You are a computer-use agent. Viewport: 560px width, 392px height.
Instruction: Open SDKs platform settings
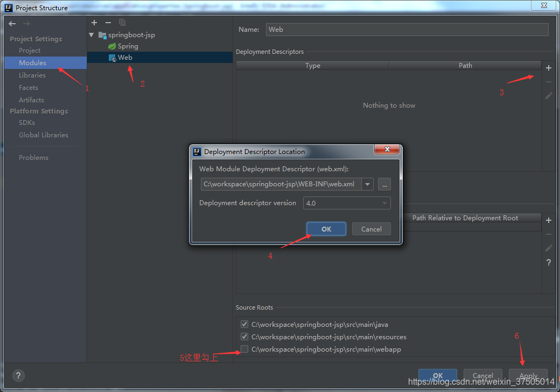click(x=27, y=122)
